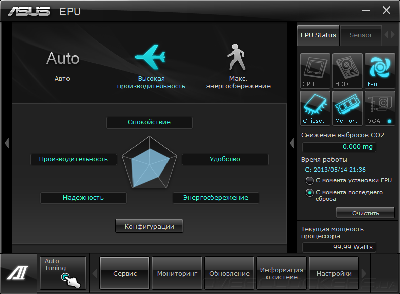
Task: Select the Auto power mode
Action: pos(63,66)
